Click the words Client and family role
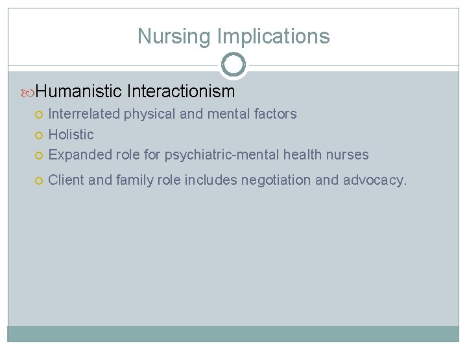Screen dimensions: 467x350 click(114, 180)
